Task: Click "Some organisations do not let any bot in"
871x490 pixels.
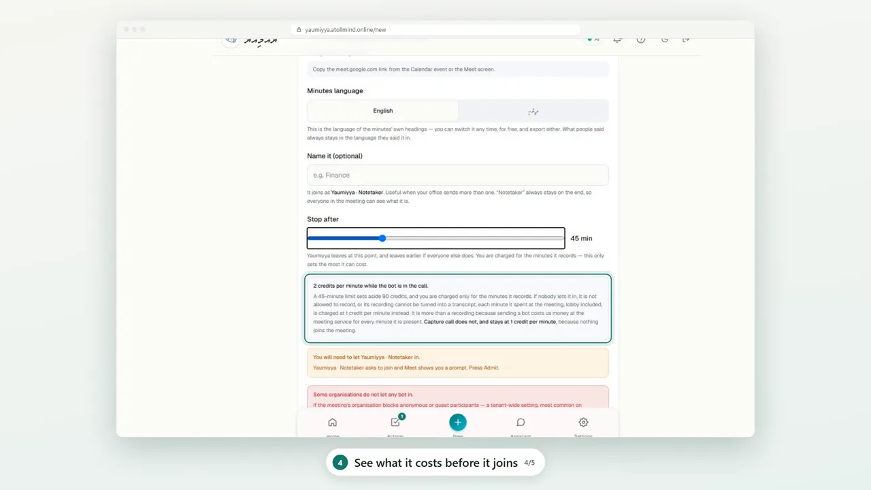Action: pyautogui.click(x=363, y=394)
